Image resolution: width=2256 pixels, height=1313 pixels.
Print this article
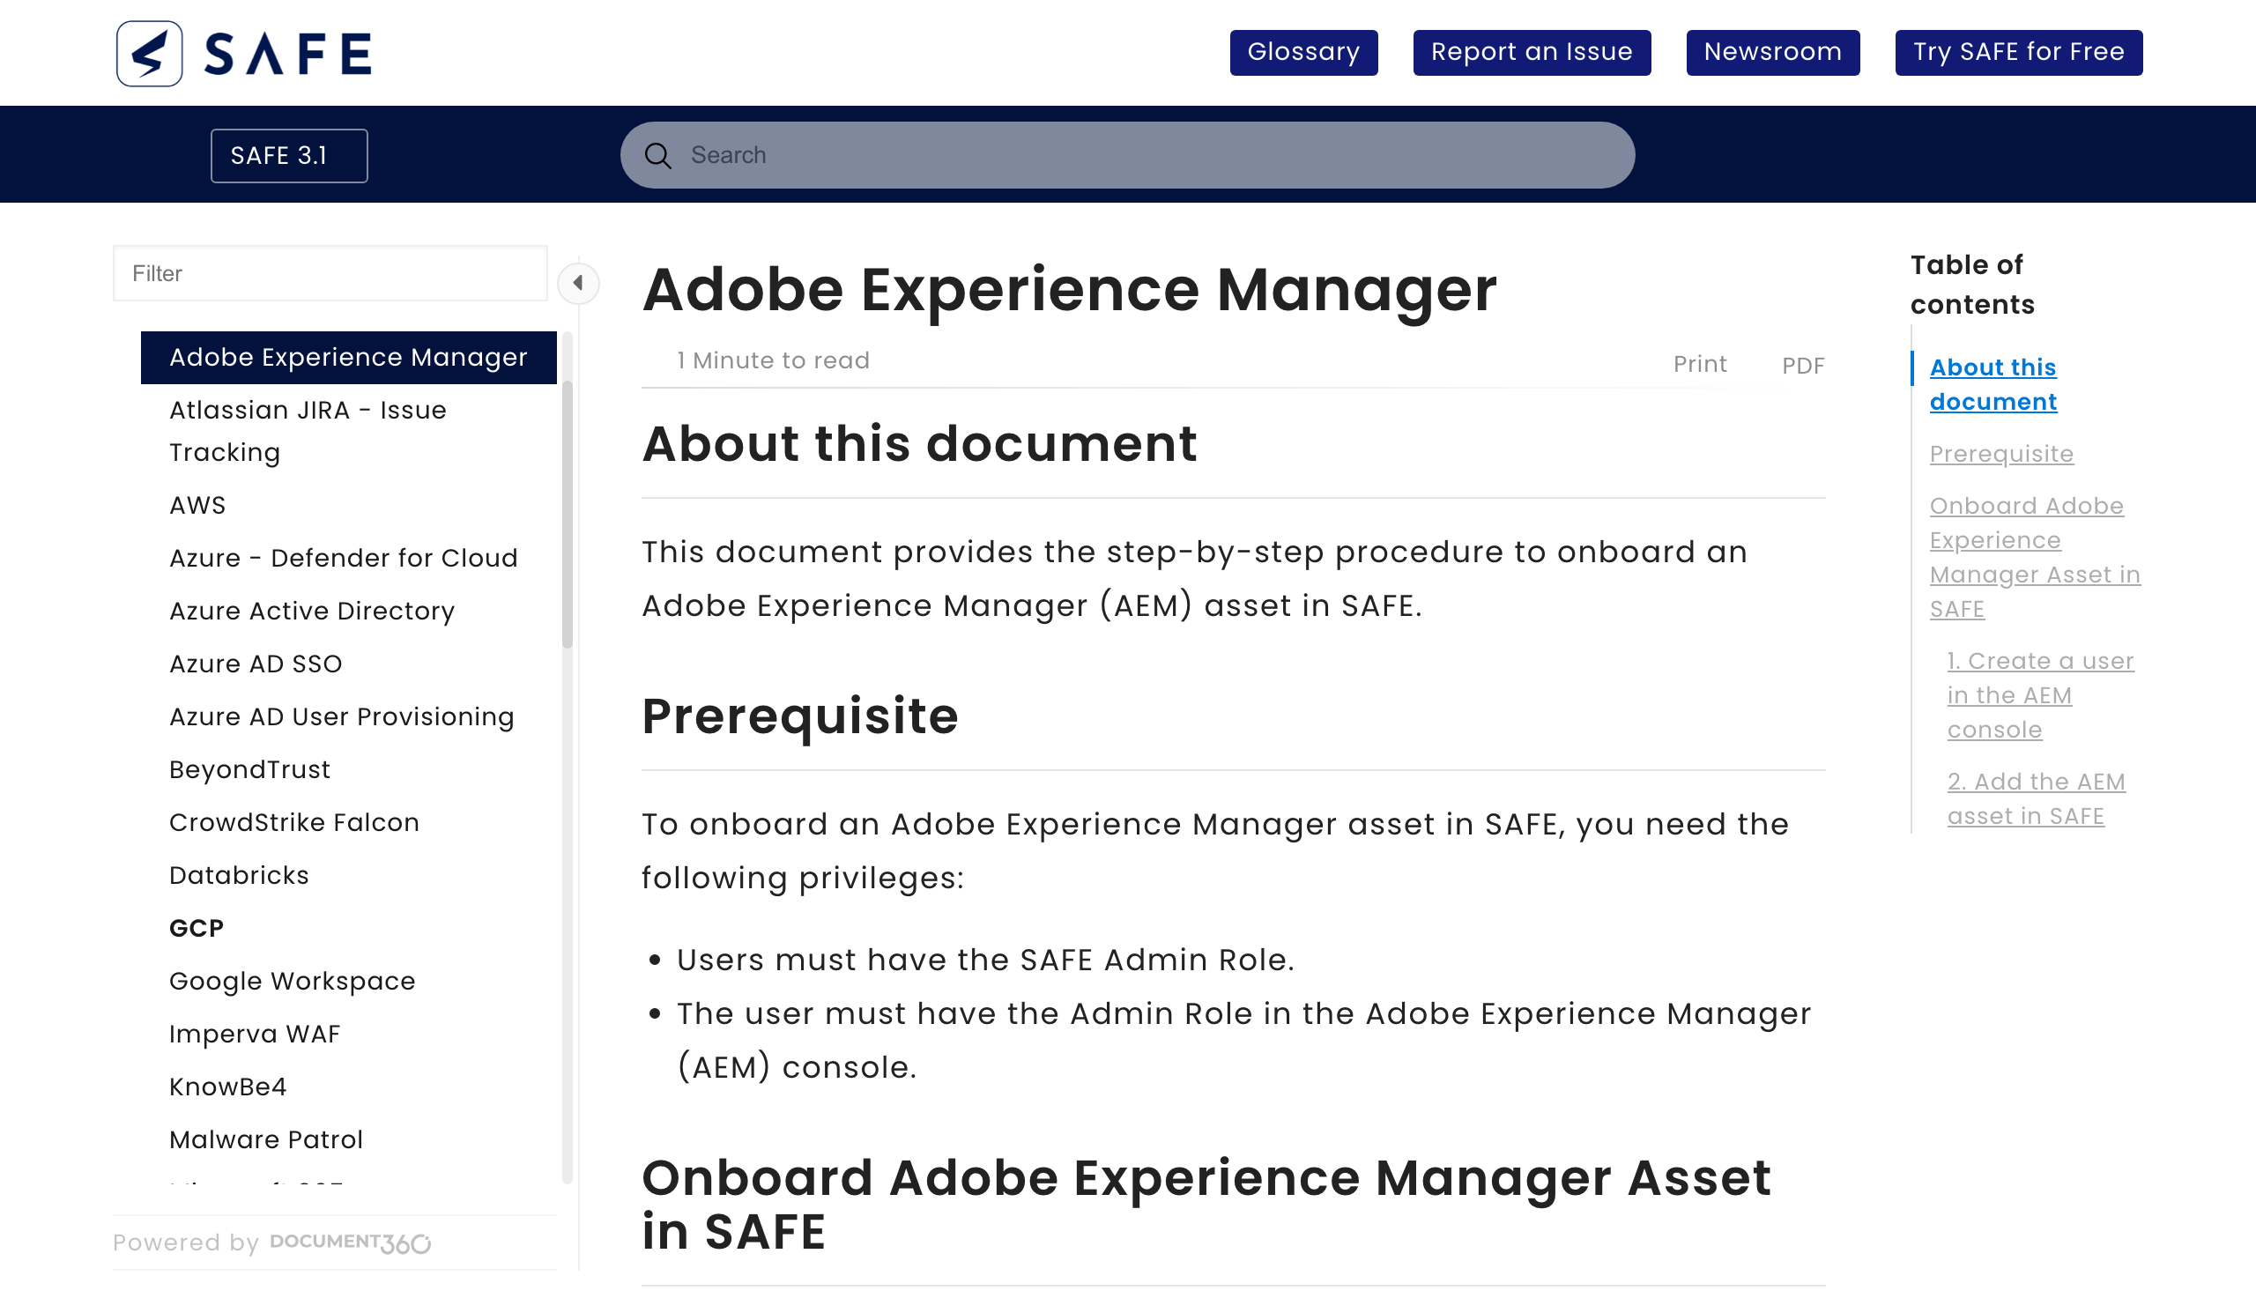pos(1699,364)
